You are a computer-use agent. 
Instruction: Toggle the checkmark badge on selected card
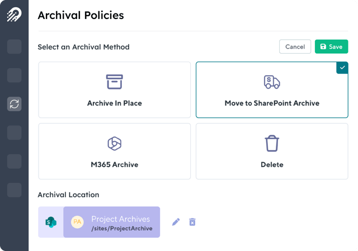click(342, 67)
